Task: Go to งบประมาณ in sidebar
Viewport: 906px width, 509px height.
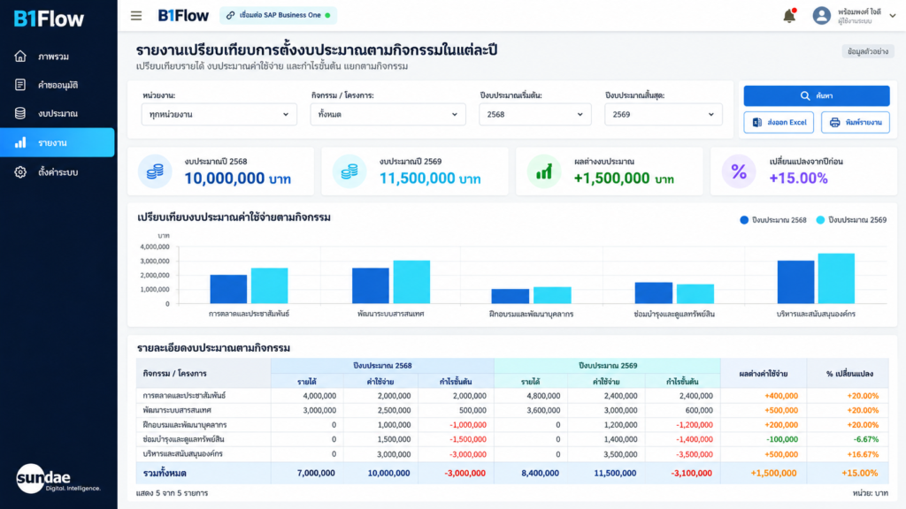Action: [x=58, y=113]
